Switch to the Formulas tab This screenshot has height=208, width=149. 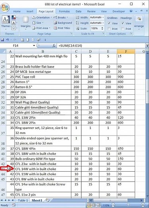[x=65, y=11]
